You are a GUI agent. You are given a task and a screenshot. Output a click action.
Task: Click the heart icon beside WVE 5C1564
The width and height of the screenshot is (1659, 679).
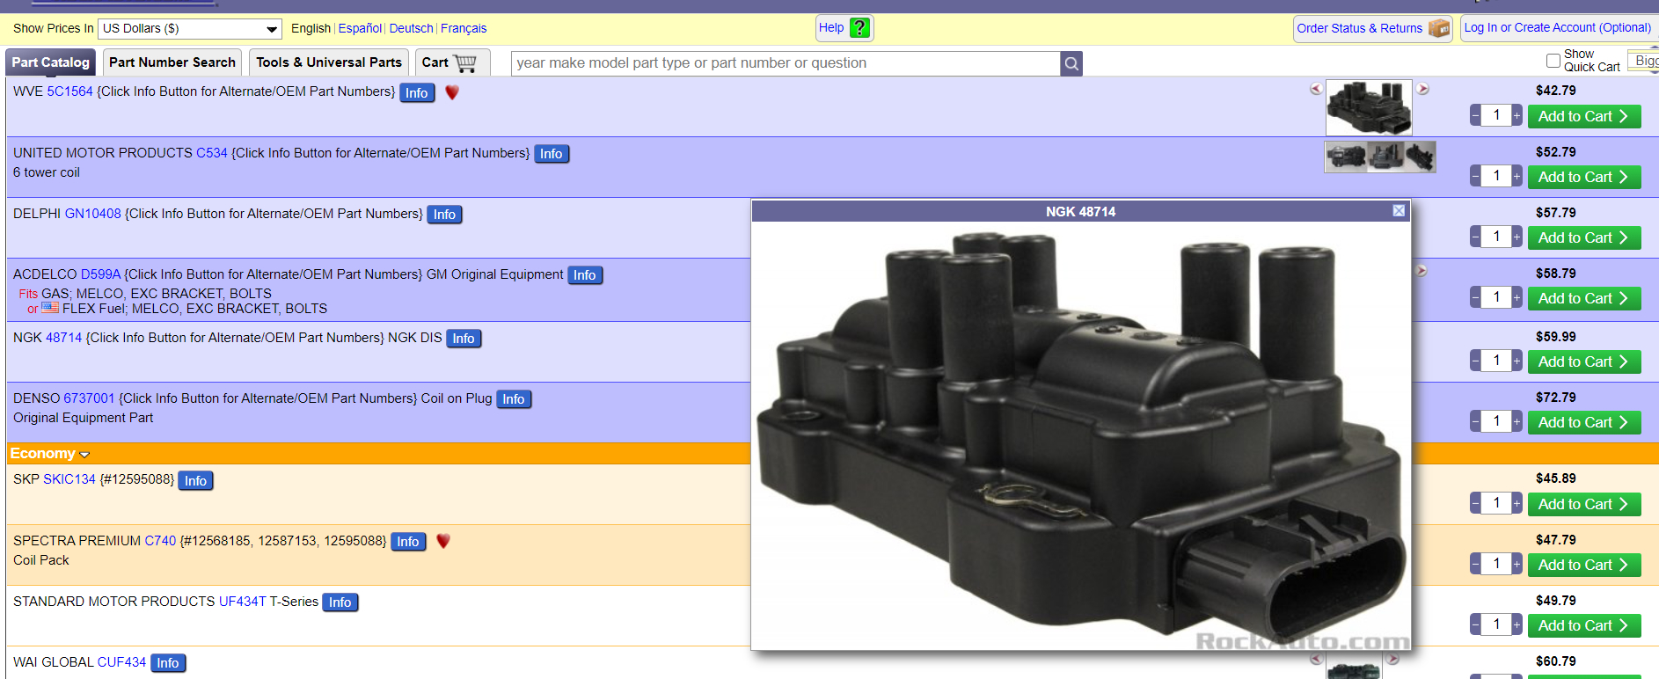[x=452, y=92]
